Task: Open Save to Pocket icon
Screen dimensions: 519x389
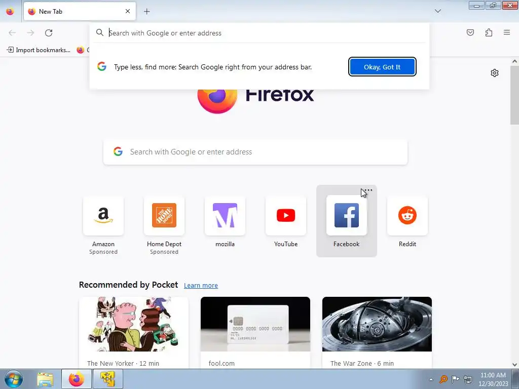Action: tap(470, 32)
